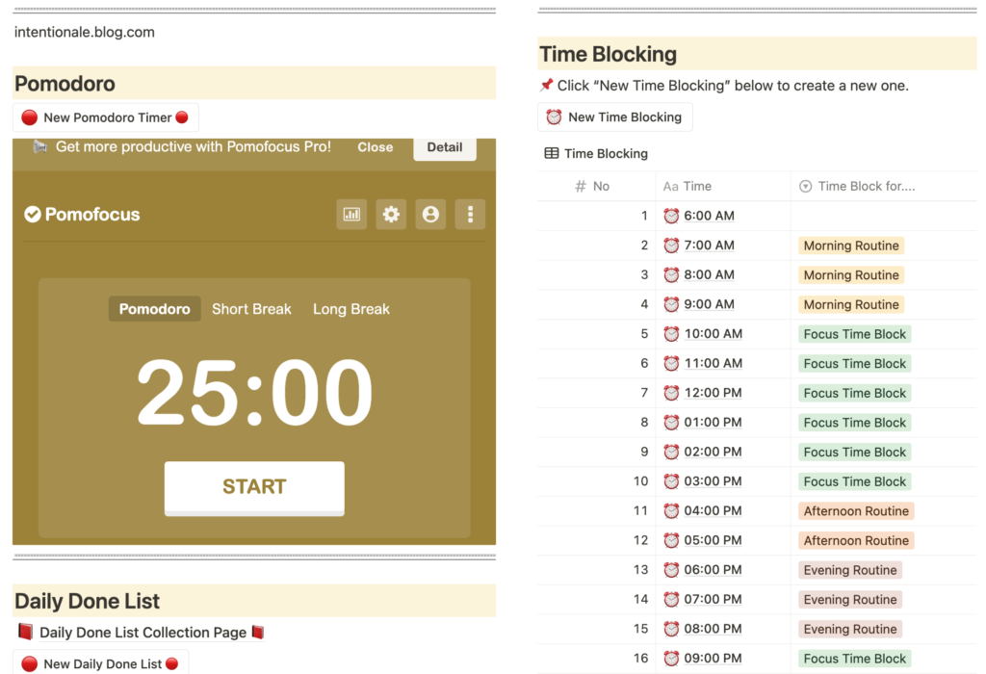Open the Focus Time Block tag at 09:00 PM
Viewport: 986px width, 674px height.
[855, 659]
